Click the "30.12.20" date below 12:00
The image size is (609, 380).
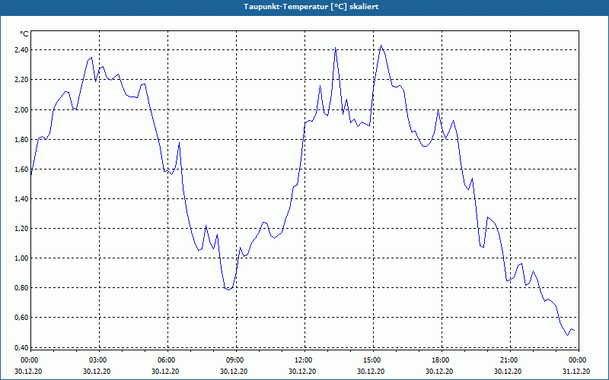[302, 372]
